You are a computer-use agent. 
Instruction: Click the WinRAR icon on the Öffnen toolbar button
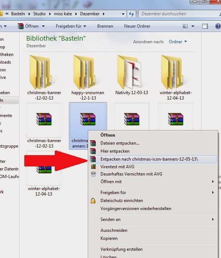[21, 26]
